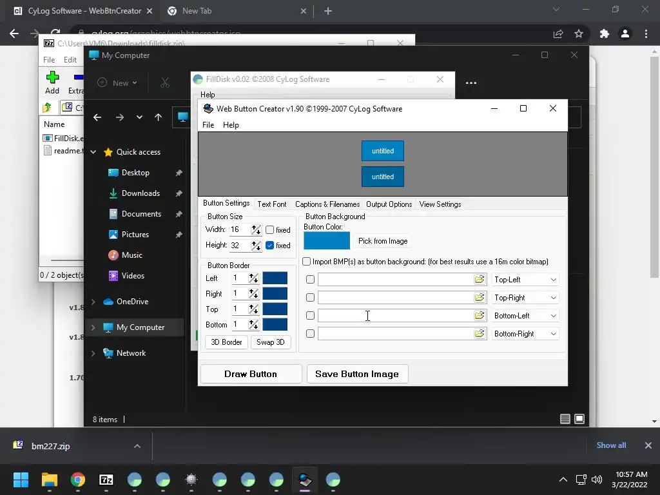
Task: Click the Width value field
Action: (240, 229)
